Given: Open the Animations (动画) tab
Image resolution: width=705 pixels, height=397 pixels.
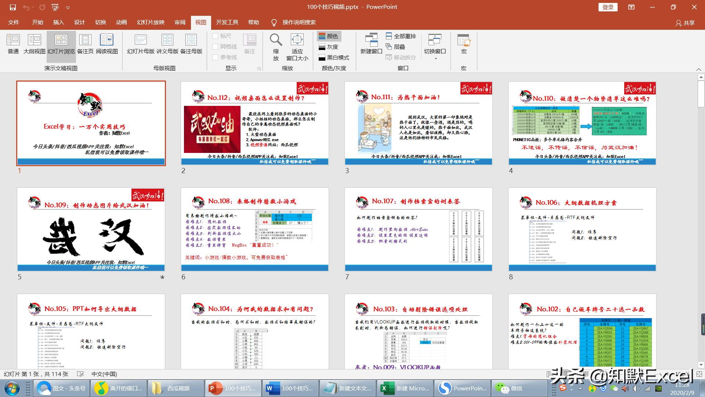Looking at the screenshot, I should pyautogui.click(x=121, y=22).
